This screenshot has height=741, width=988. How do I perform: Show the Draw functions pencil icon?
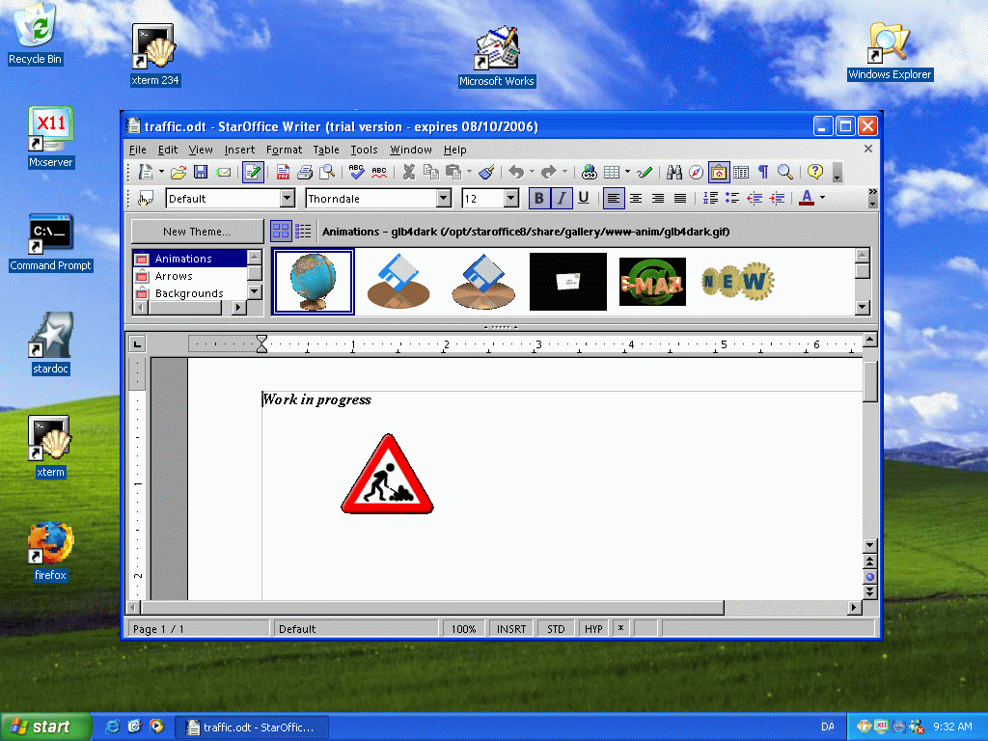[644, 172]
